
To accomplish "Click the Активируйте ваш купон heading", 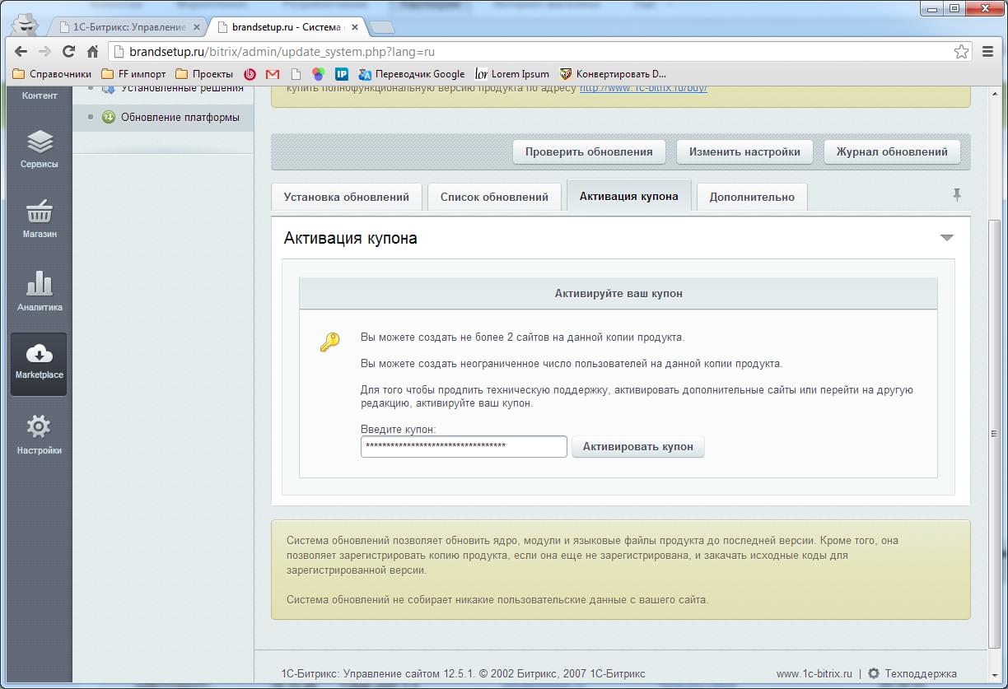I will click(x=618, y=293).
